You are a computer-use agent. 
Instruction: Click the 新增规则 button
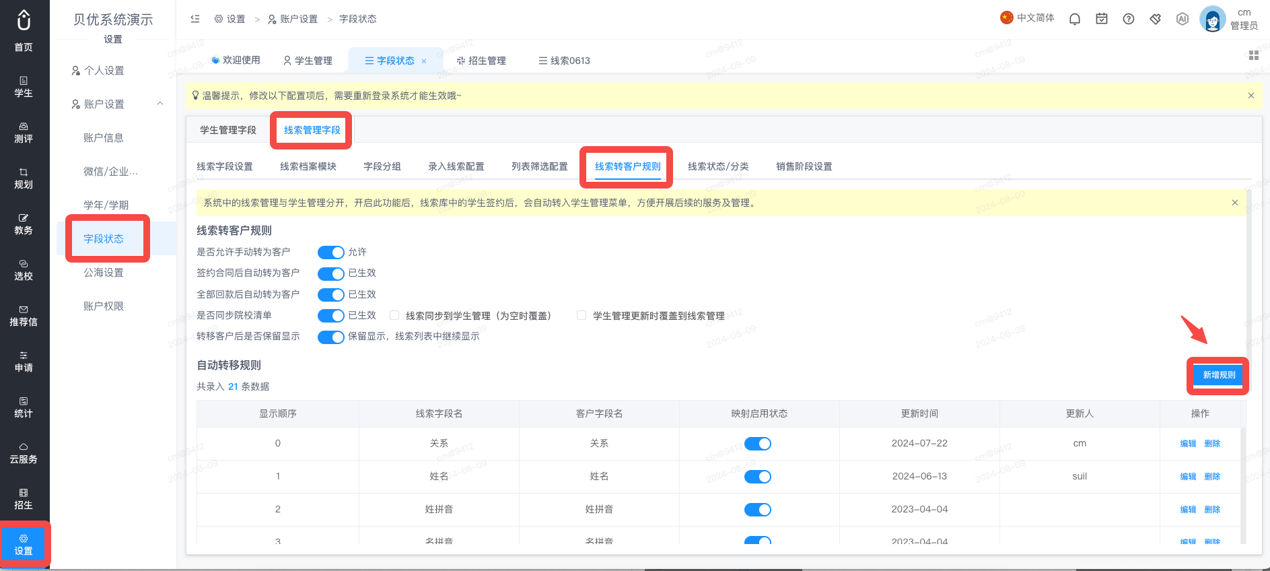point(1219,375)
